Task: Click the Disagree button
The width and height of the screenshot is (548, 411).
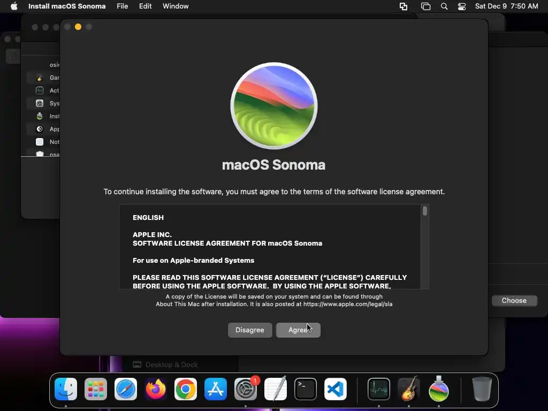Action: [x=250, y=330]
